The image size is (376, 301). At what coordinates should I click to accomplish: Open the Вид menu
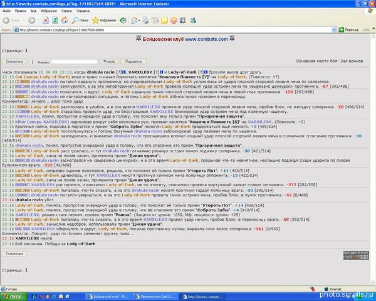point(33,11)
